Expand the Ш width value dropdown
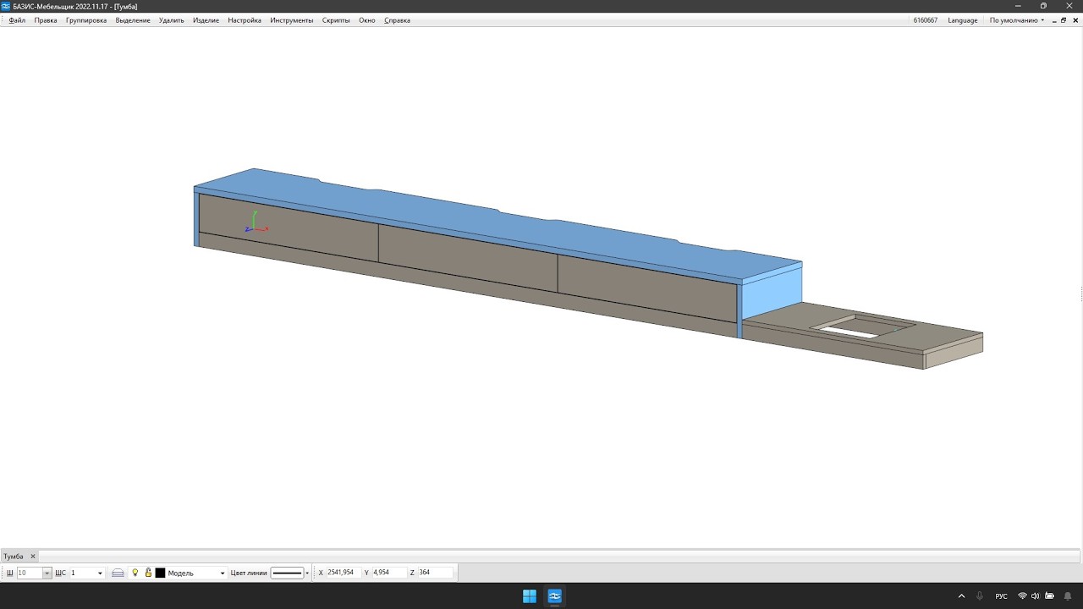 (x=47, y=573)
